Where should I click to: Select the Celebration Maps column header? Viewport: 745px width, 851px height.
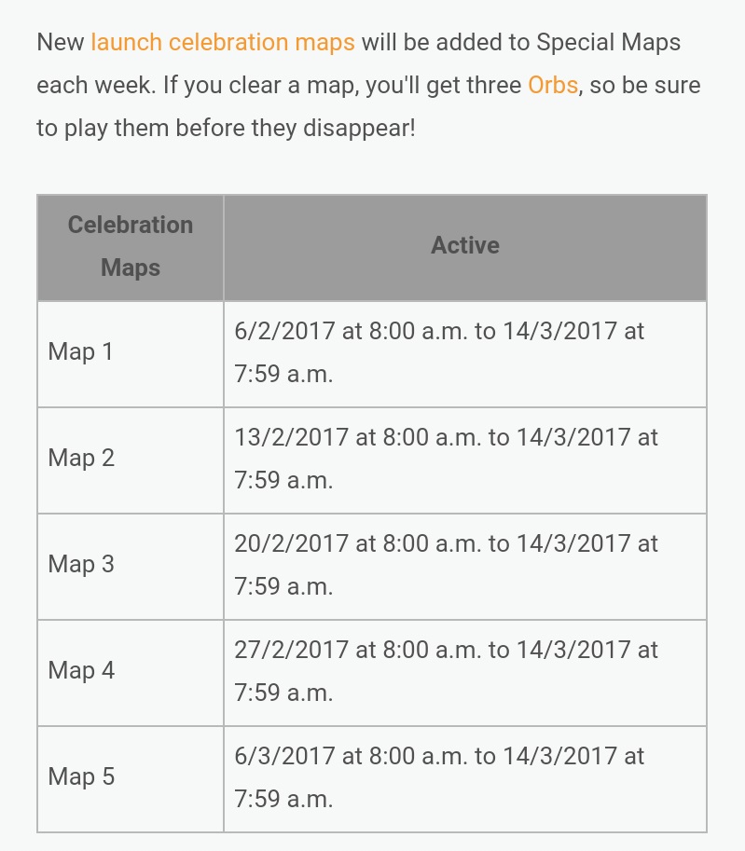pos(131,247)
